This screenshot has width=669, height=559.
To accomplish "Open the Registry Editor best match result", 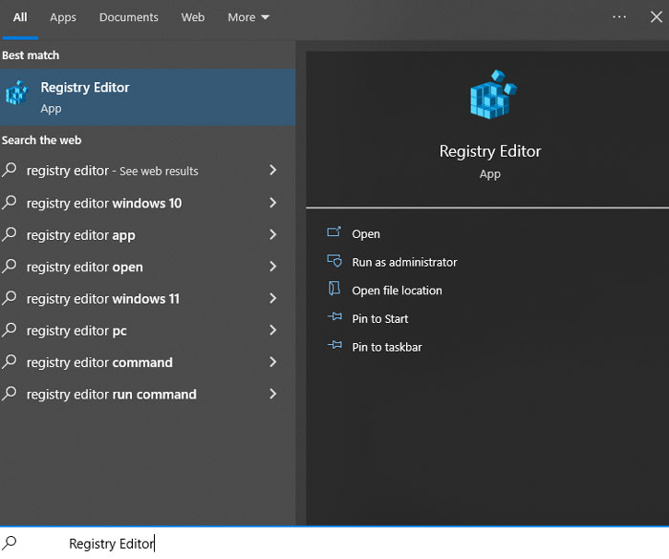I will (x=147, y=97).
